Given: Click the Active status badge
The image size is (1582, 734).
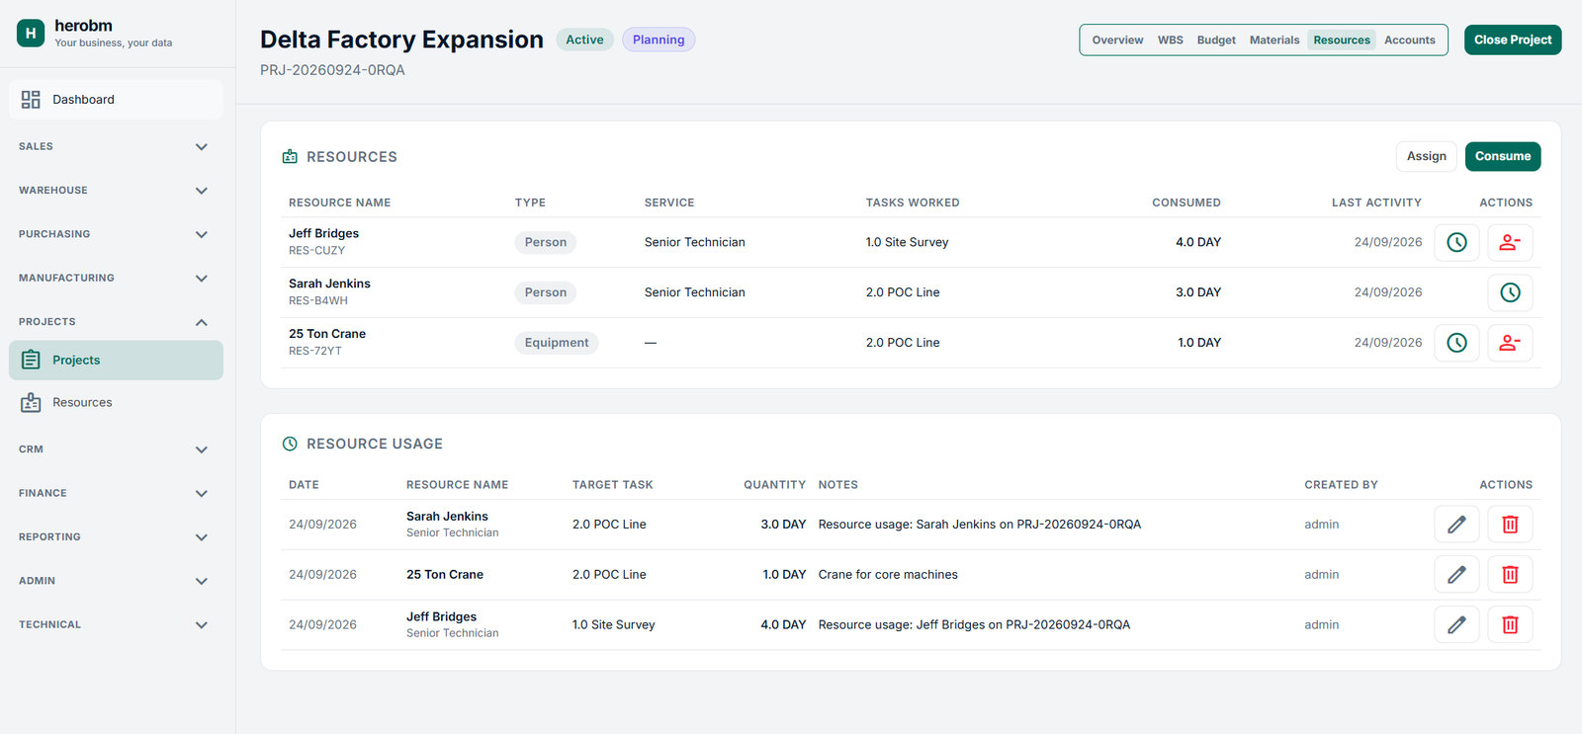Looking at the screenshot, I should tap(584, 40).
